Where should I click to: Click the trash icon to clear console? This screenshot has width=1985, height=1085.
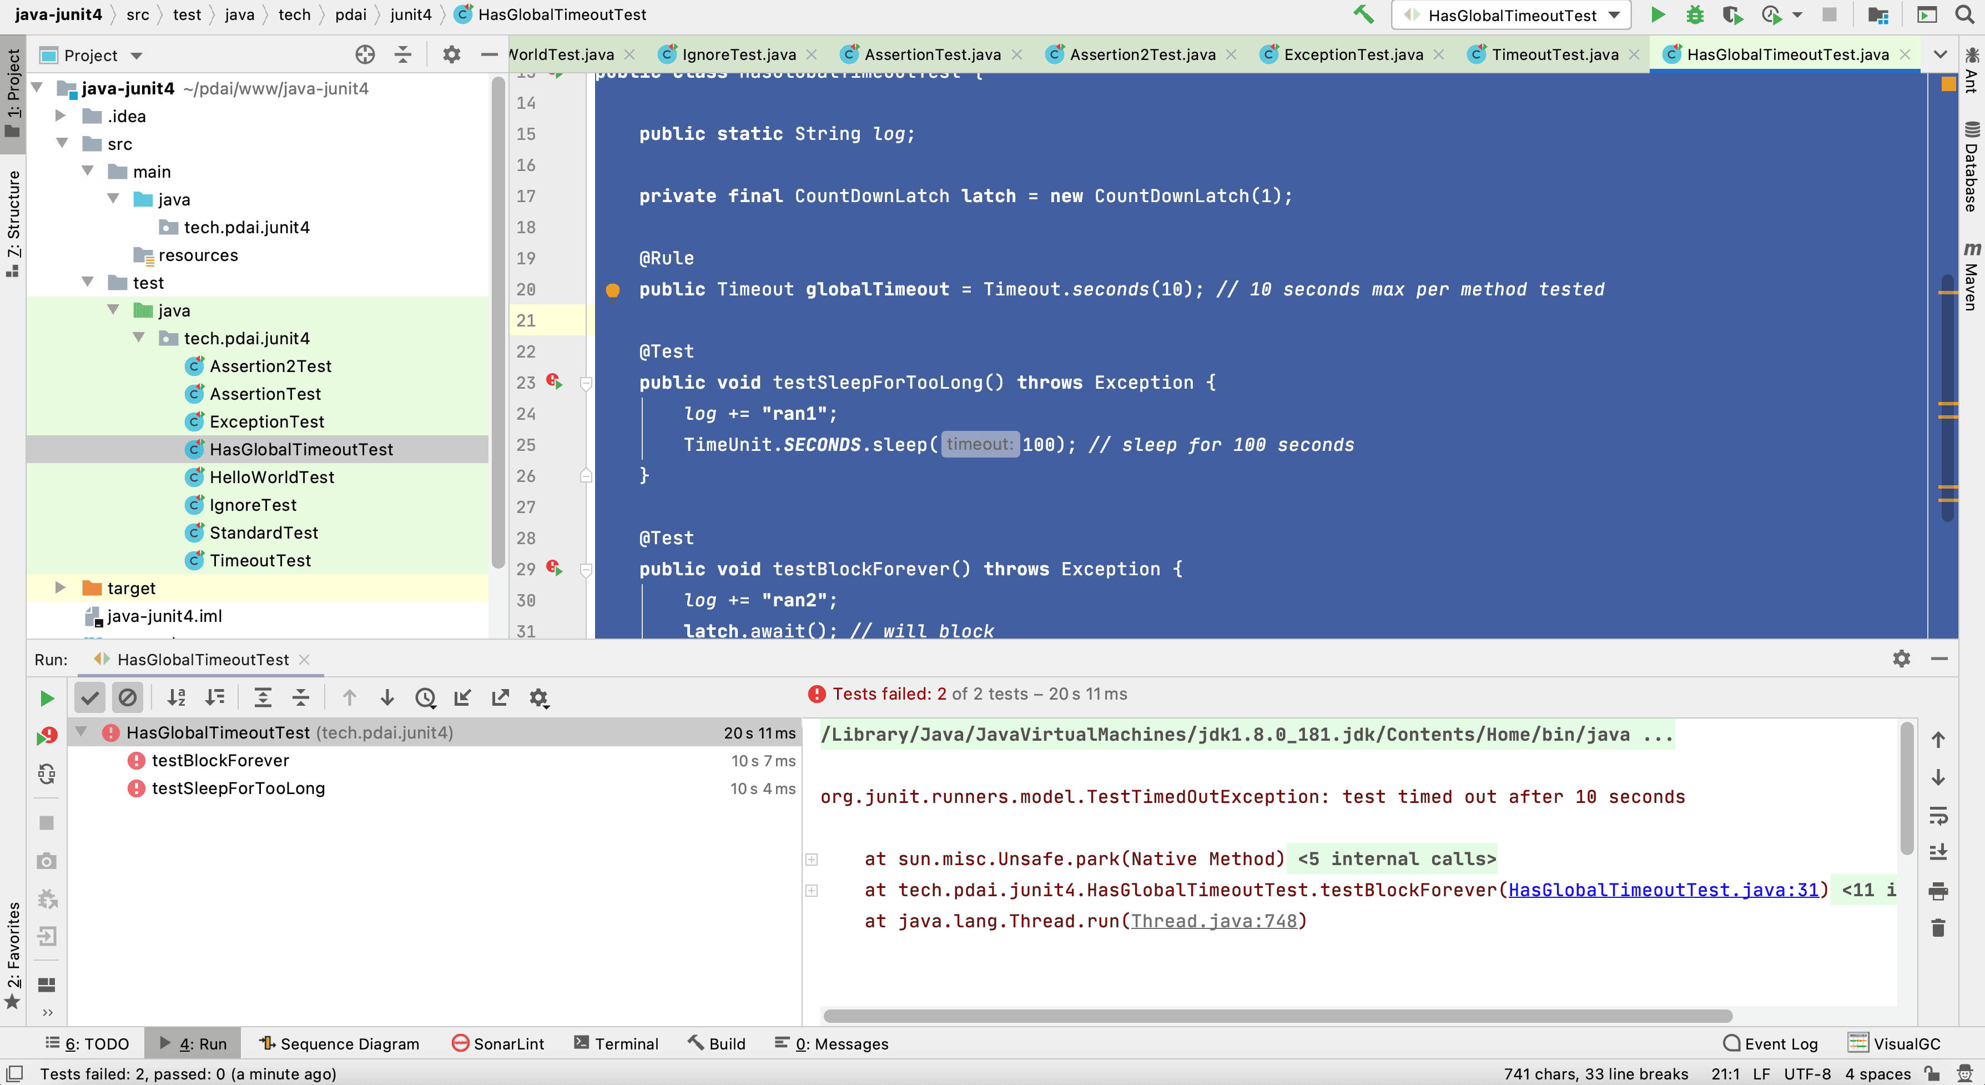(1938, 928)
